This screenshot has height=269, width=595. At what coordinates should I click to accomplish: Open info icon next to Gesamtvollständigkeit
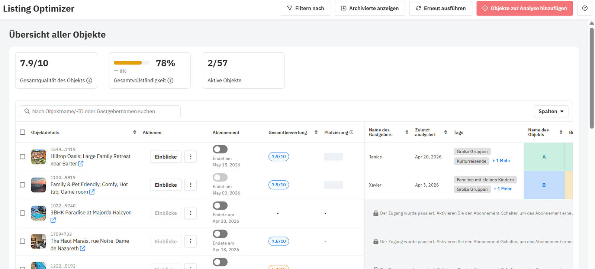coord(170,81)
